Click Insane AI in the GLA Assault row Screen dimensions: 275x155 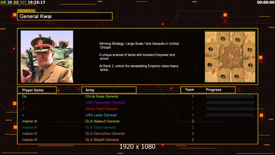30,121
